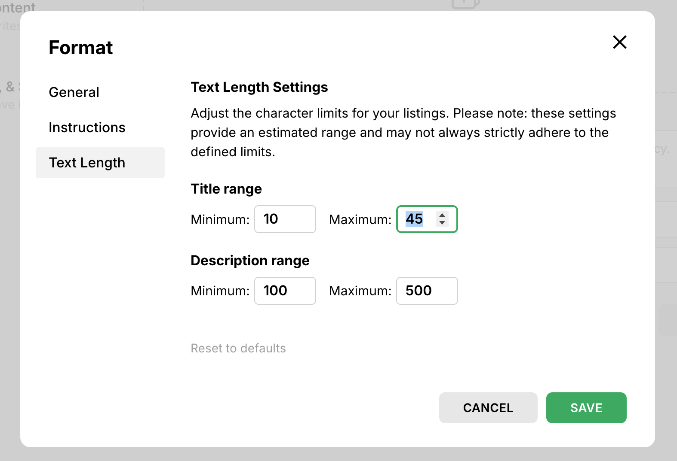Click the Description range Maximum field
Screen dimensions: 677x461
427,291
